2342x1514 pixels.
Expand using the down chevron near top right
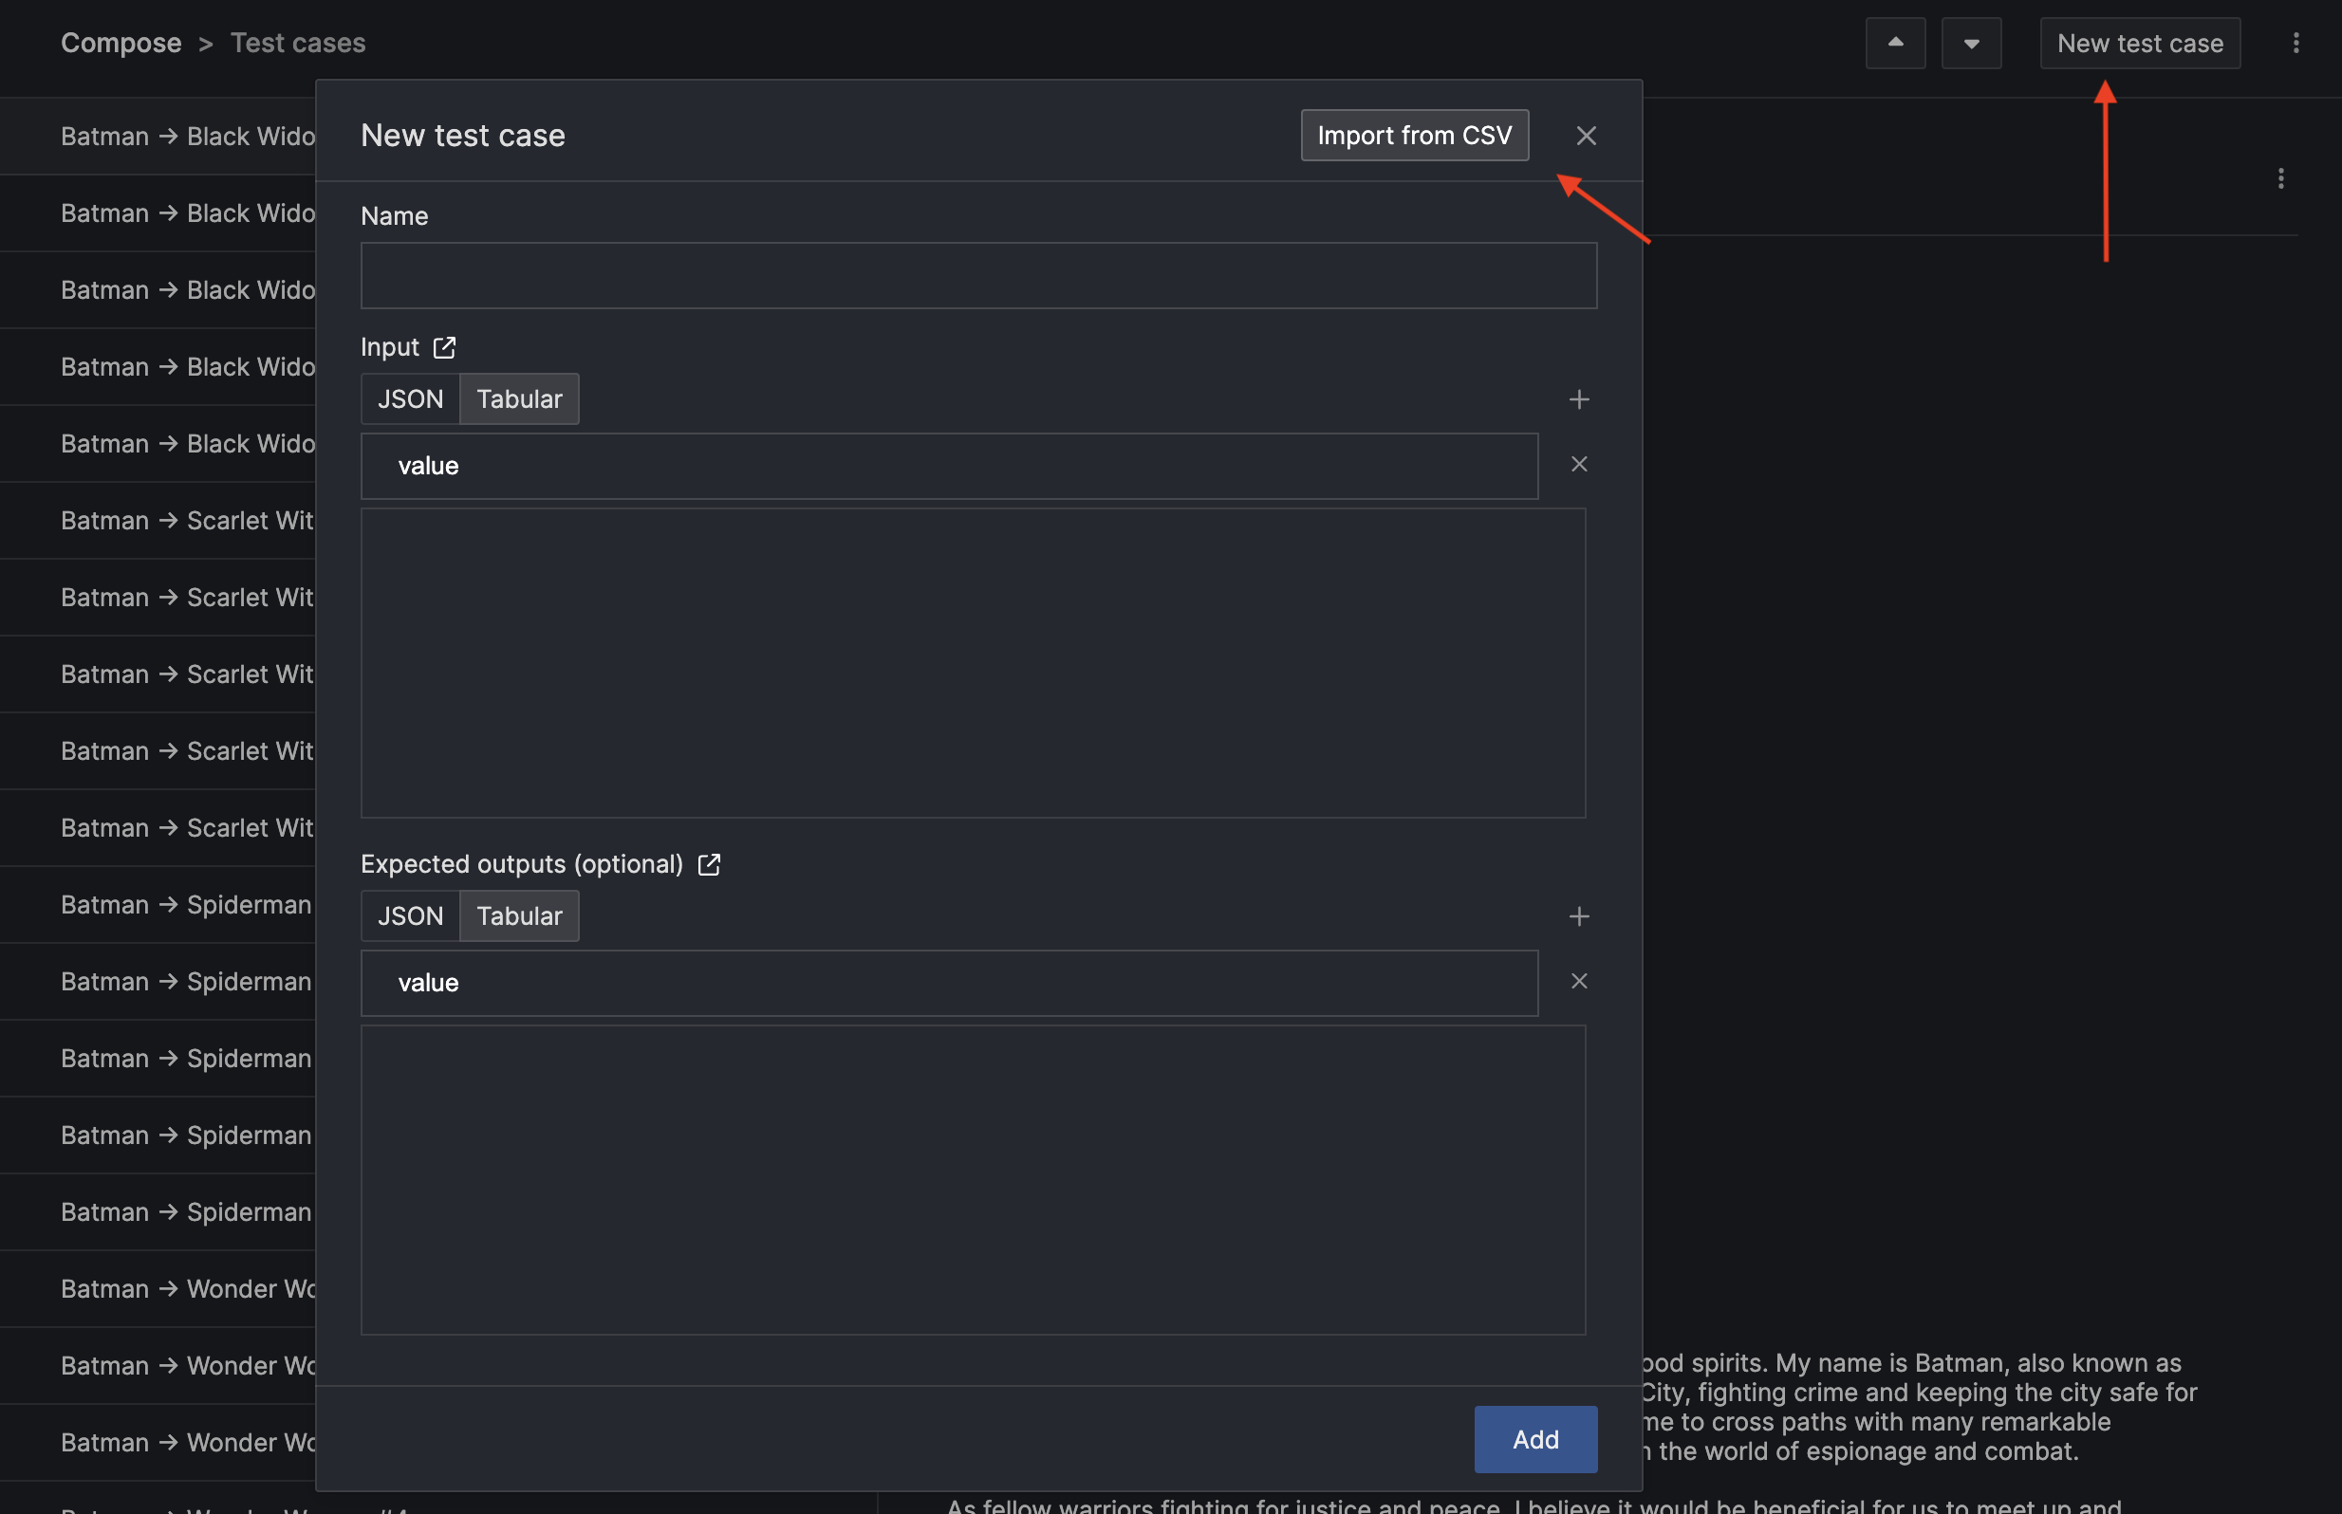[1971, 43]
